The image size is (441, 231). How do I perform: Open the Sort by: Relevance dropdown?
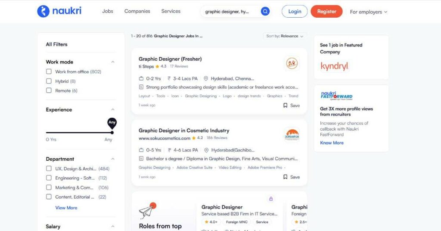[285, 36]
